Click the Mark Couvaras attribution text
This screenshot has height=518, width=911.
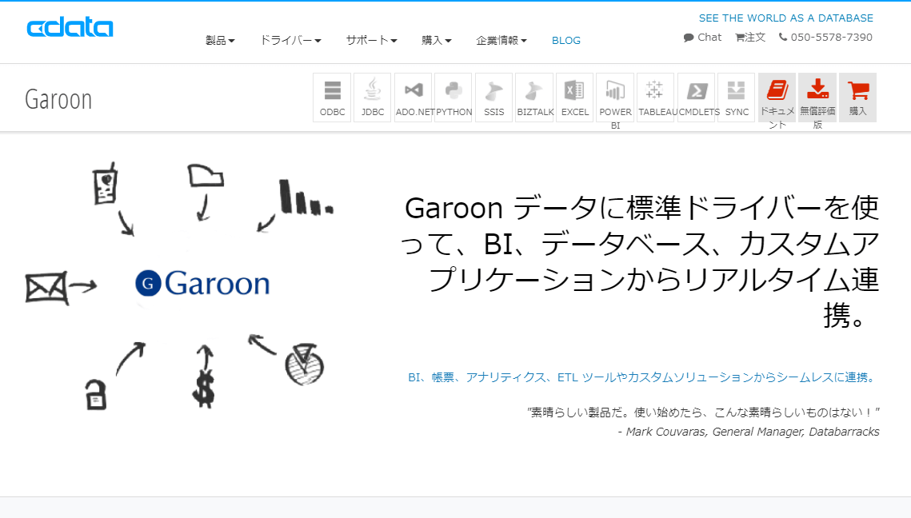click(749, 432)
